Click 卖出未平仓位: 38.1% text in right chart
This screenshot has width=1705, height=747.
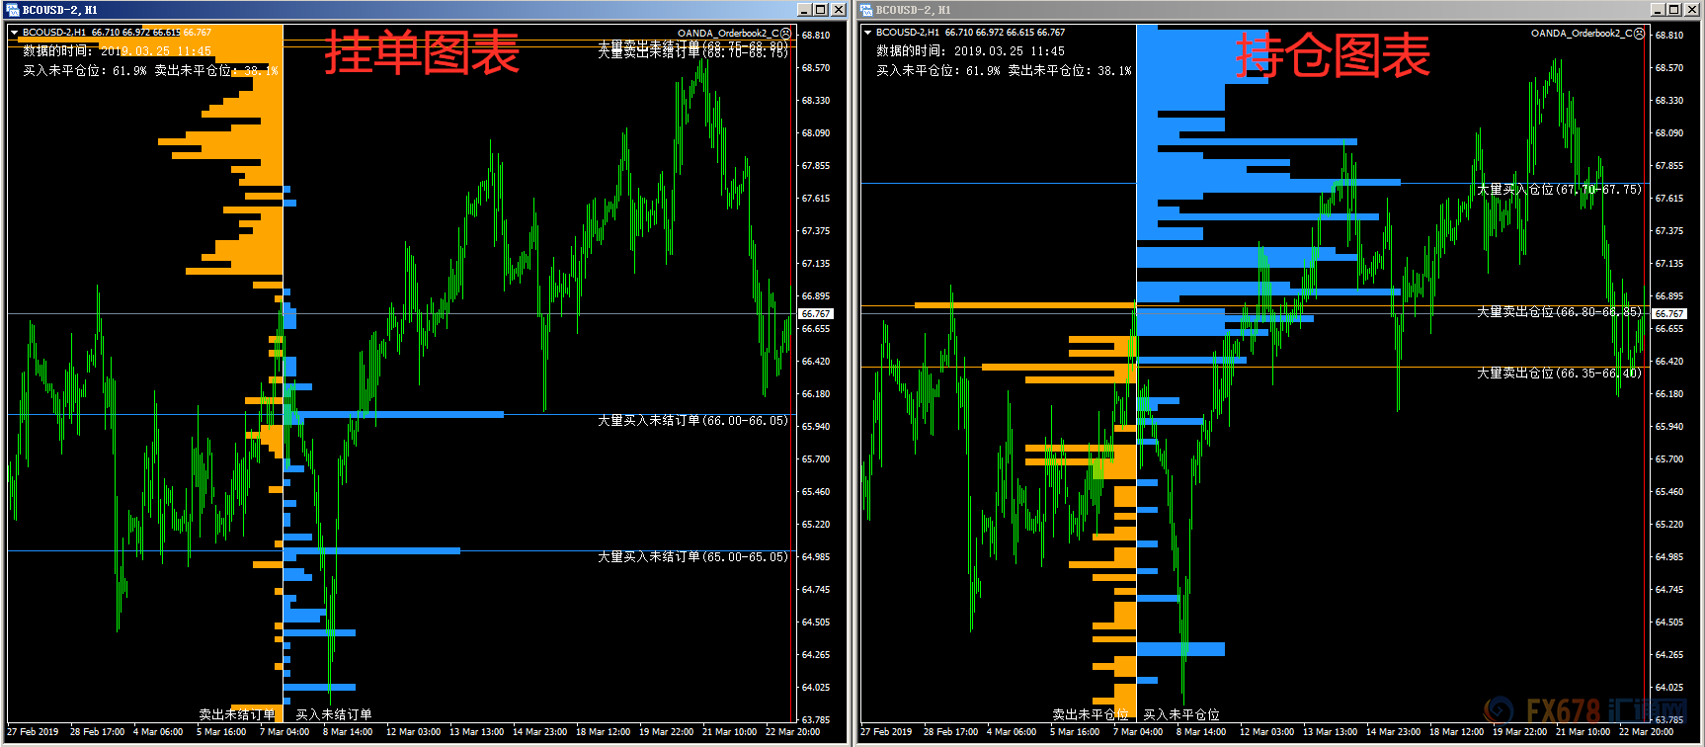point(1070,71)
